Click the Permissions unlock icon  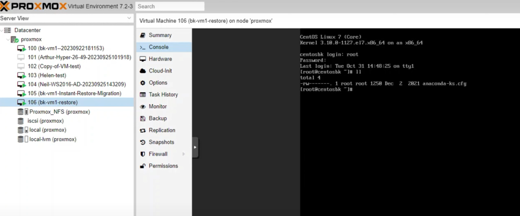(143, 166)
